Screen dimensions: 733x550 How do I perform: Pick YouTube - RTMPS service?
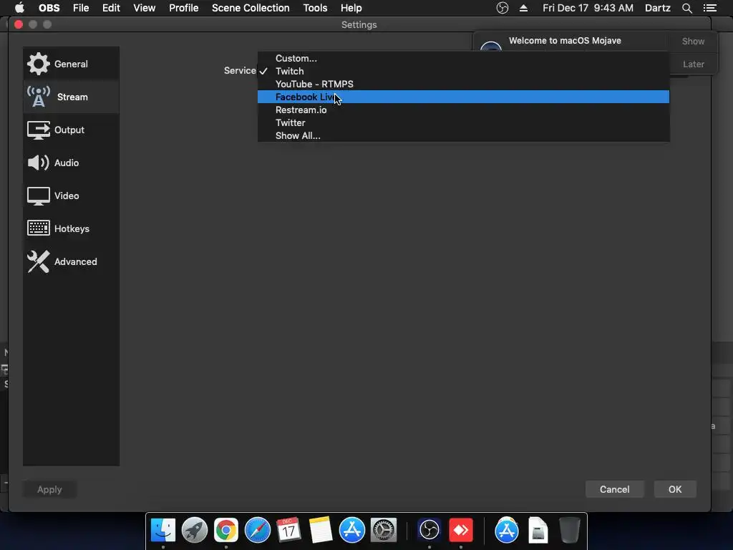pyautogui.click(x=463, y=85)
